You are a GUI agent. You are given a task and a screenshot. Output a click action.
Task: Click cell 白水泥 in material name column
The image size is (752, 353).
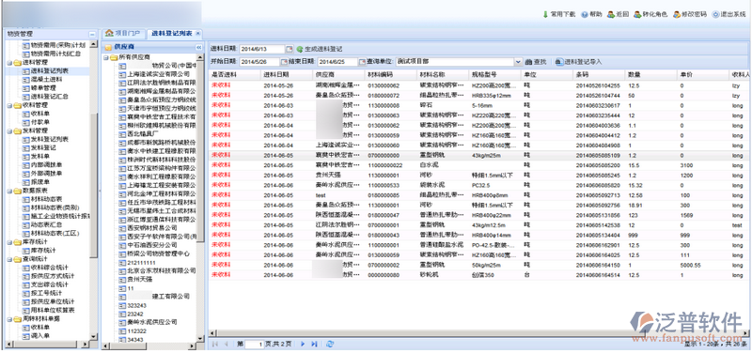429,164
